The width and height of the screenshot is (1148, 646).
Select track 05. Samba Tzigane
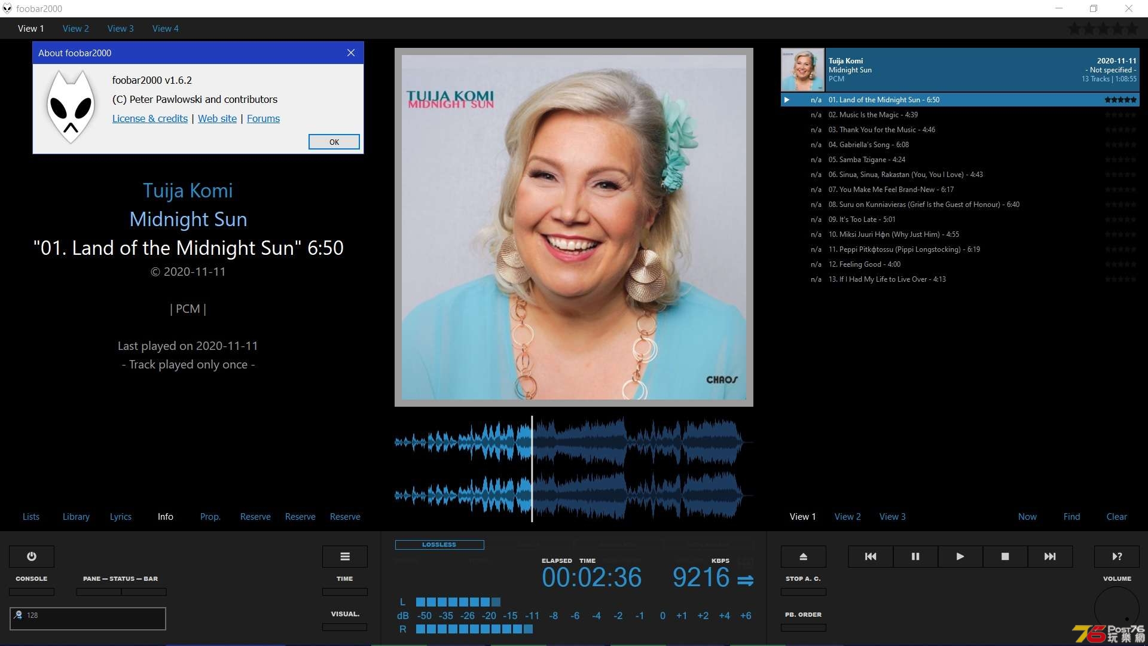point(960,160)
